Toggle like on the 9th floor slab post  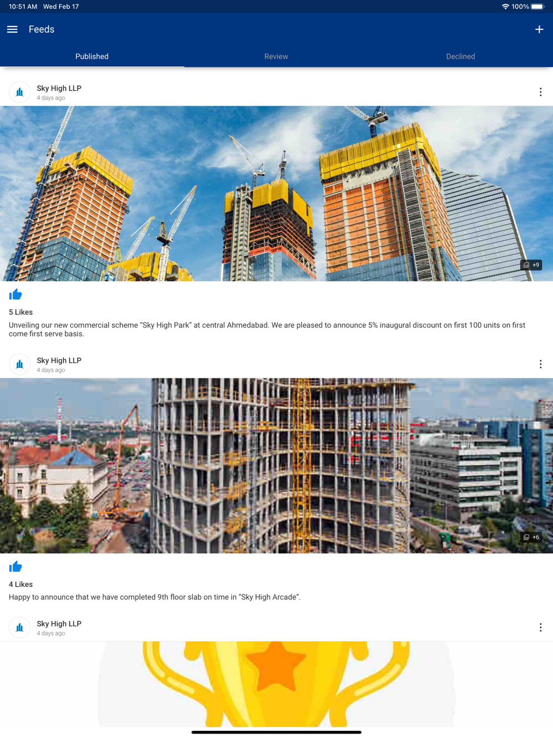(15, 567)
